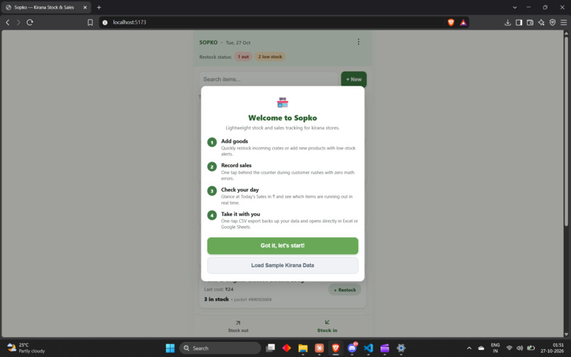Go back in browser history
This screenshot has width=571, height=357.
pos(8,22)
